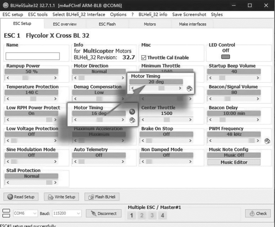The height and width of the screenshot is (227, 275).
Task: Open the Styles menu
Action: [217, 14]
